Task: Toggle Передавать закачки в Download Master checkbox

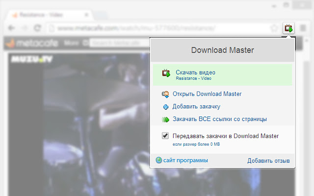Action: click(165, 136)
